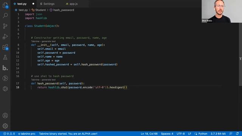Click 'import json' on line 1
Viewport: 242px width, 136px height.
tap(34, 14)
